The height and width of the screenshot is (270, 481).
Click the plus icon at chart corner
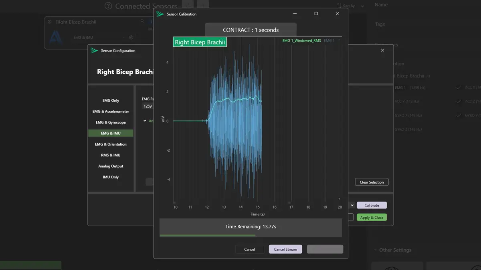[339, 199]
